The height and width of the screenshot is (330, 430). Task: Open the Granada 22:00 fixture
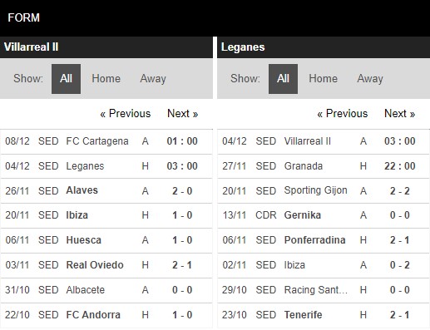pos(324,166)
